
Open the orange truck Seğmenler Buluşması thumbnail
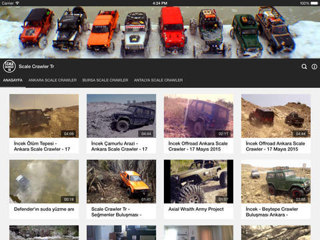click(x=121, y=181)
